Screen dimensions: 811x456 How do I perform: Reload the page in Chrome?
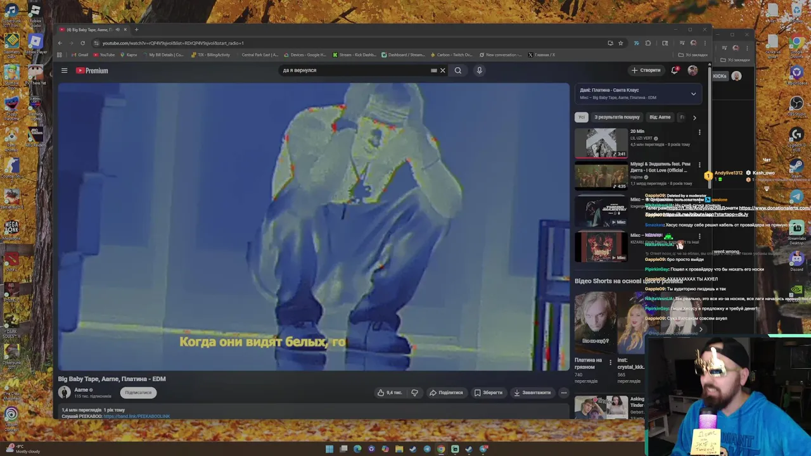pos(82,43)
